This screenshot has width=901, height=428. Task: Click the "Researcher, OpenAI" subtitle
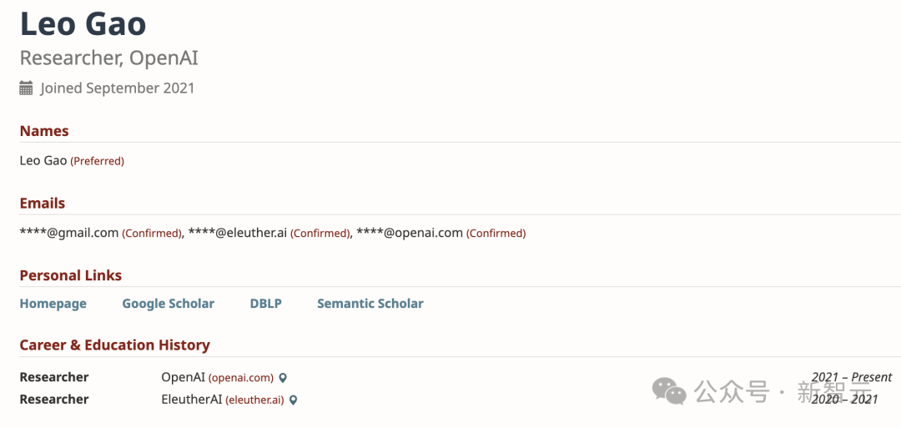point(108,58)
